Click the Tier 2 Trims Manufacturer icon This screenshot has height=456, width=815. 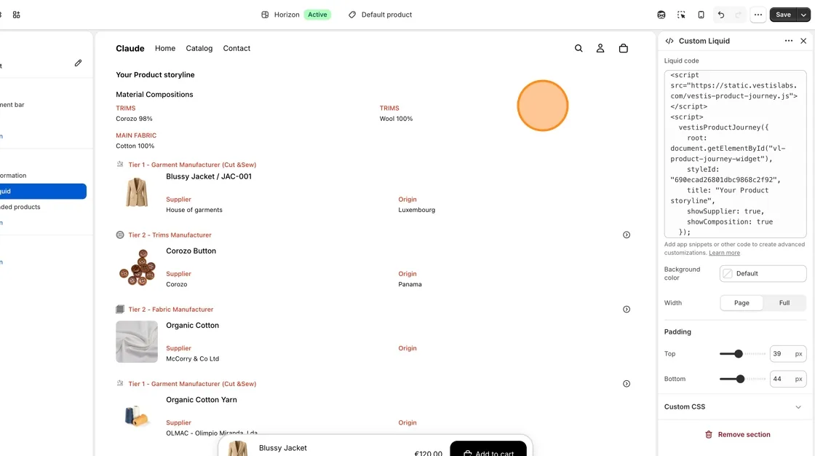pos(120,235)
